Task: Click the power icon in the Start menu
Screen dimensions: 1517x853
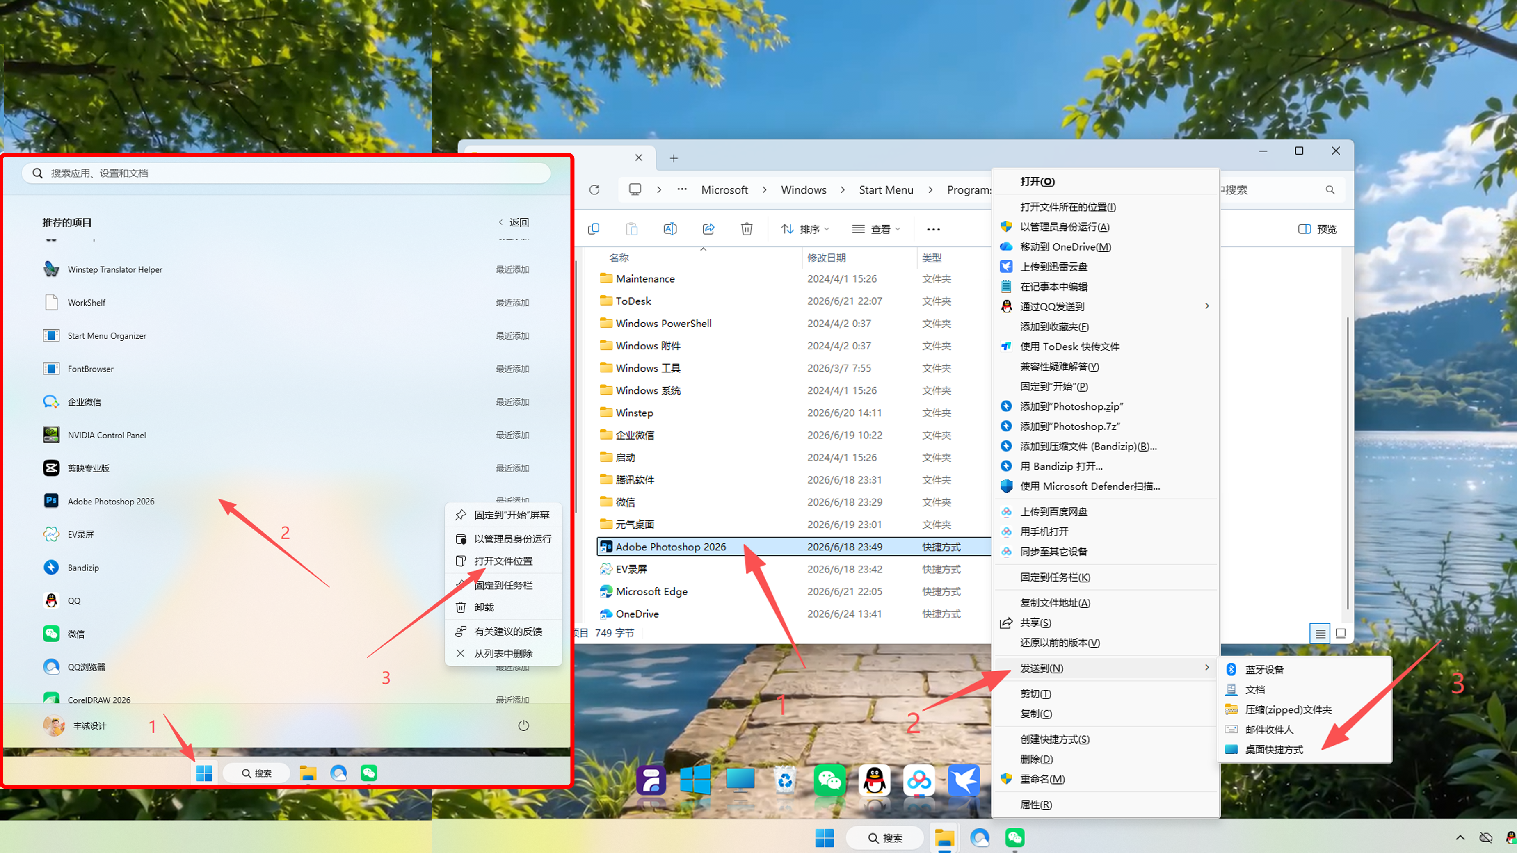Action: point(523,725)
